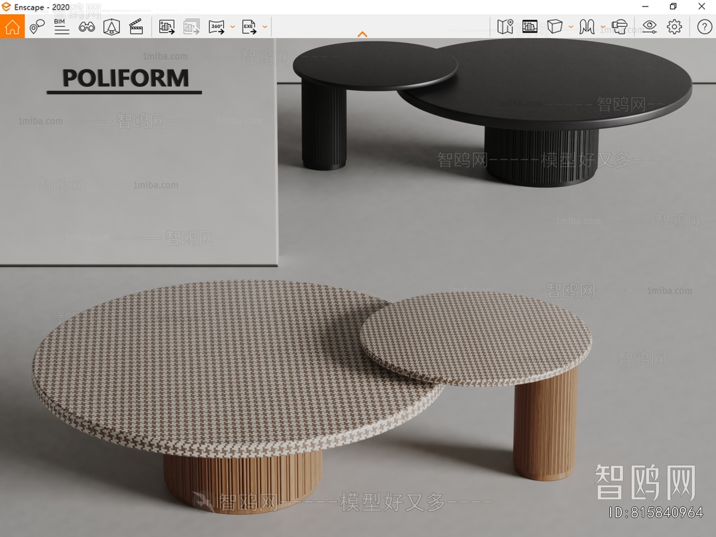Restore down the Enscape window
Screen dimensions: 716x537
[x=673, y=7]
